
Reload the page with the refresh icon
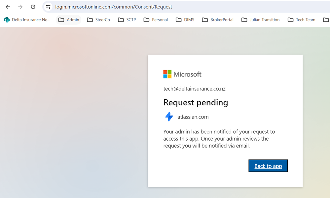pyautogui.click(x=33, y=7)
